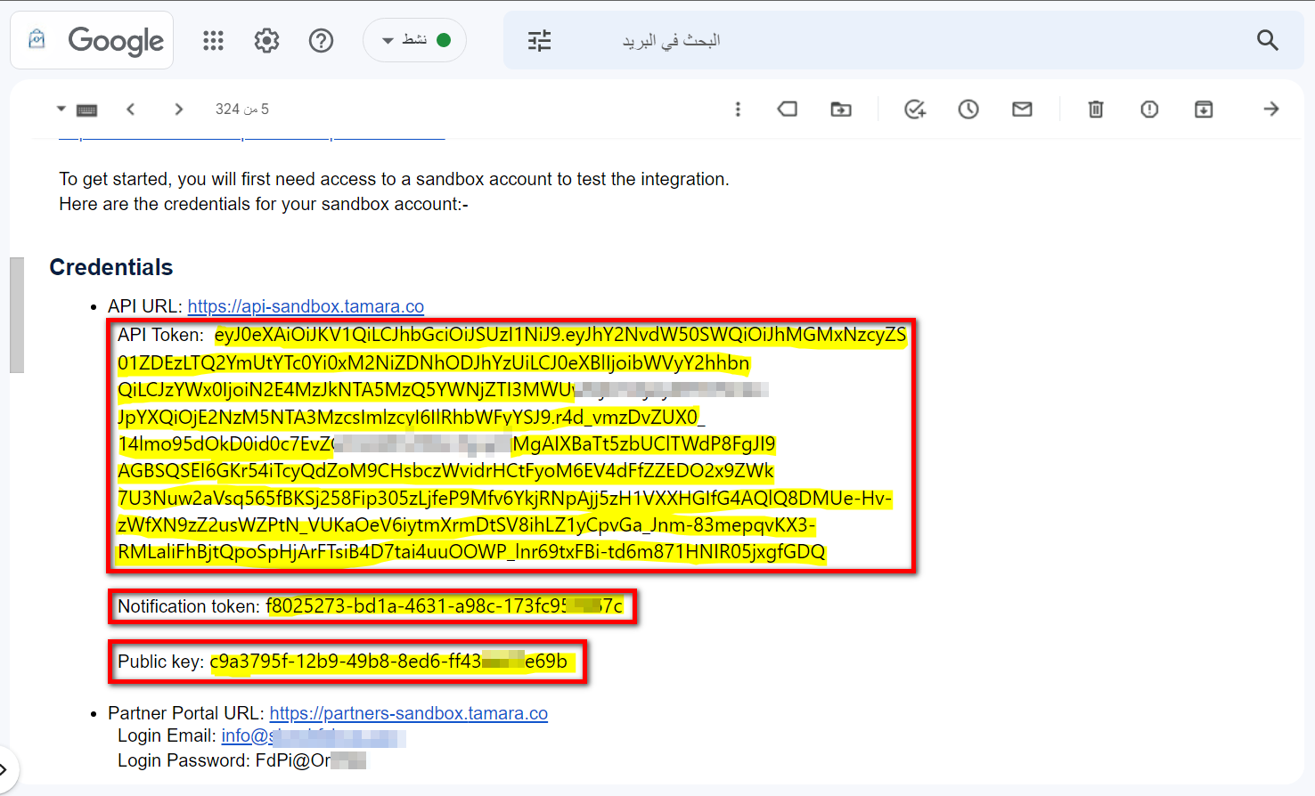
Task: Click the public key value starting c9a3795f
Action: click(388, 662)
